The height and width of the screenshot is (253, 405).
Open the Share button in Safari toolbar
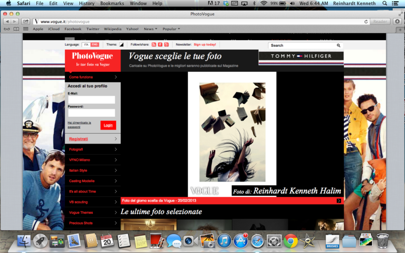click(x=25, y=22)
